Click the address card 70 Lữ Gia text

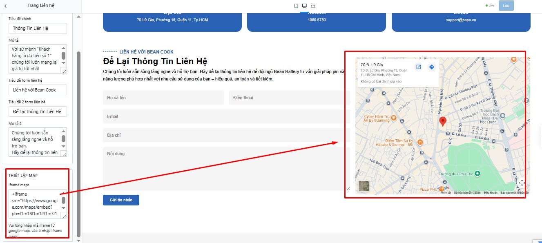(172, 20)
